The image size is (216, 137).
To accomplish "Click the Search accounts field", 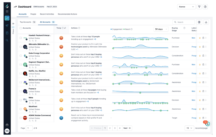I will [x=184, y=22].
